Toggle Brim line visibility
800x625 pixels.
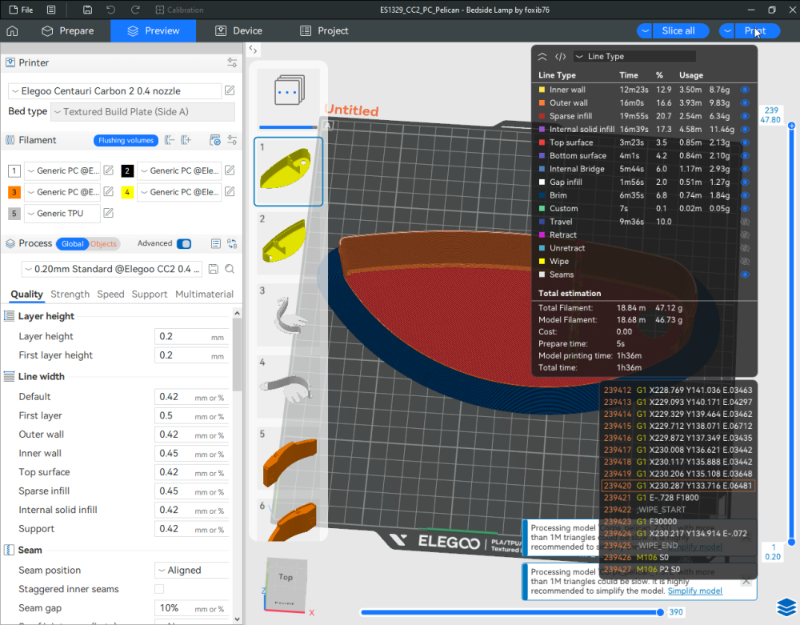745,195
